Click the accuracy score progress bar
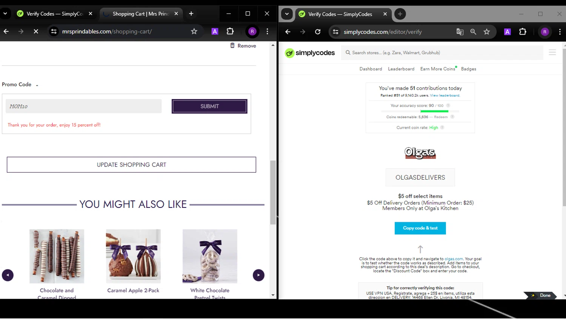Image resolution: width=566 pixels, height=319 pixels. [420, 111]
